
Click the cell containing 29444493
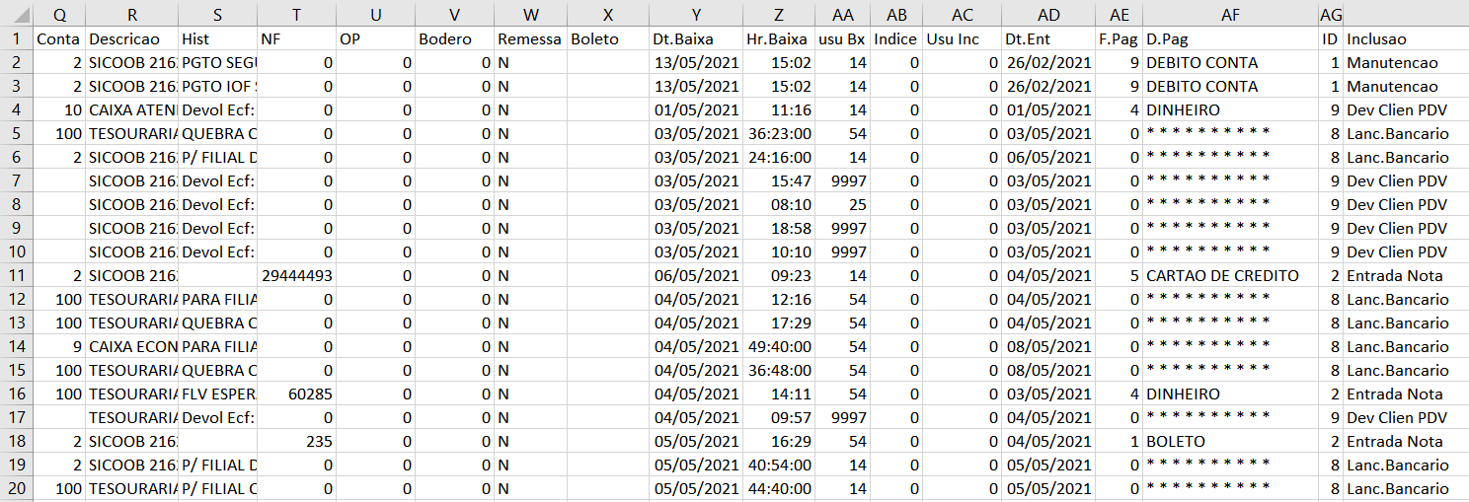click(x=296, y=276)
